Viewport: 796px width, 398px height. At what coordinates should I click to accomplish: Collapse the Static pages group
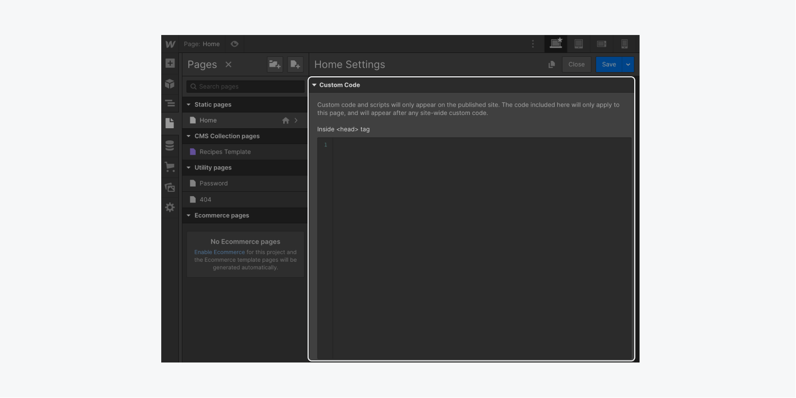pyautogui.click(x=188, y=104)
